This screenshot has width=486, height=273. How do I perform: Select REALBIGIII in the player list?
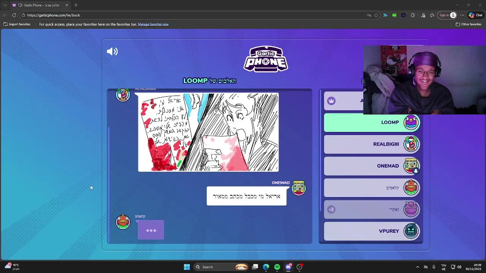pos(372,144)
